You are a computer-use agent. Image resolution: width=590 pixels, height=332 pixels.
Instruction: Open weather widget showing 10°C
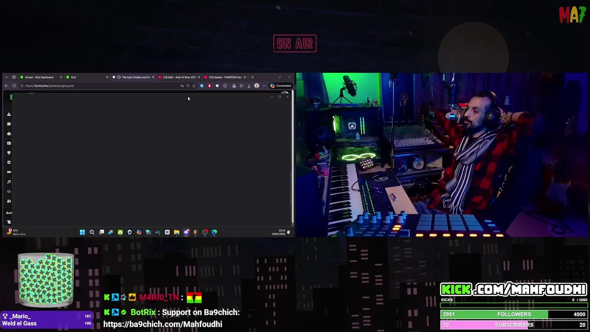16,232
